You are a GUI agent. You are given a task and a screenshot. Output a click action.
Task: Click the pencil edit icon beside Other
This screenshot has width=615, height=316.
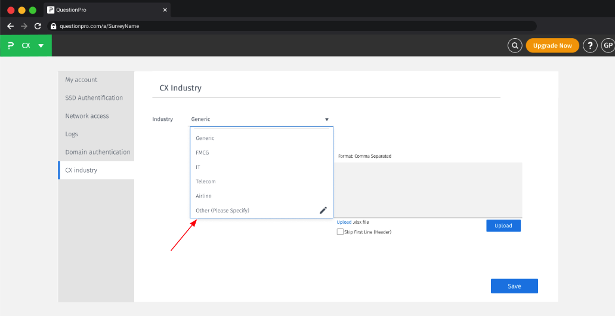pos(323,210)
